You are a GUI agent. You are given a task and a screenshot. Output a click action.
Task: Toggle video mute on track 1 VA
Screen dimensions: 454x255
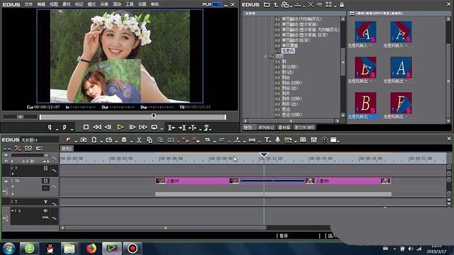45,181
